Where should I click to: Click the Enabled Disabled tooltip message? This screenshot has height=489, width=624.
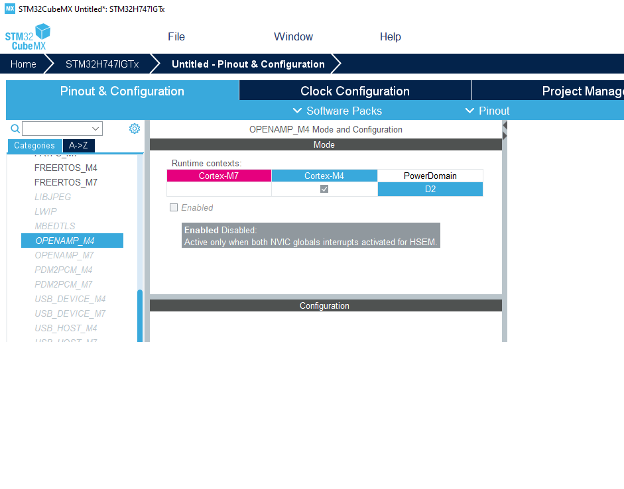pyautogui.click(x=311, y=236)
